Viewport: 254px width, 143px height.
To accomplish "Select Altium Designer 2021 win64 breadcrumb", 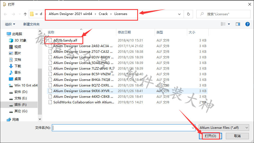I will point(70,14).
